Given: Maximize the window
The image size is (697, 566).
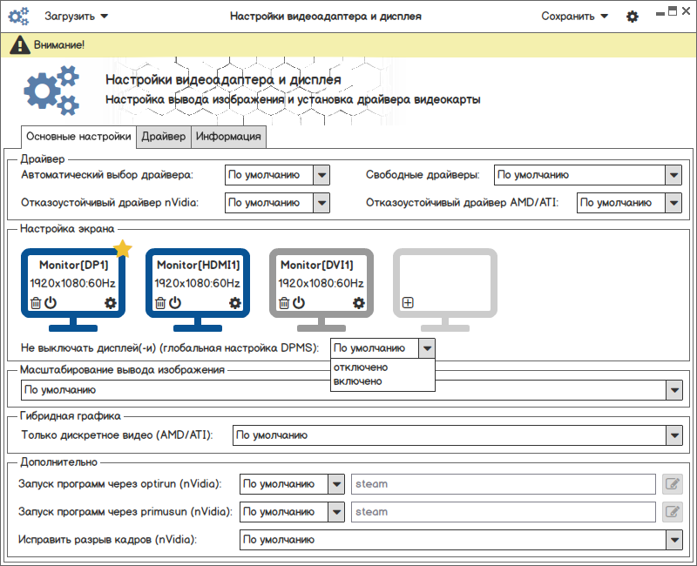Looking at the screenshot, I should (673, 11).
